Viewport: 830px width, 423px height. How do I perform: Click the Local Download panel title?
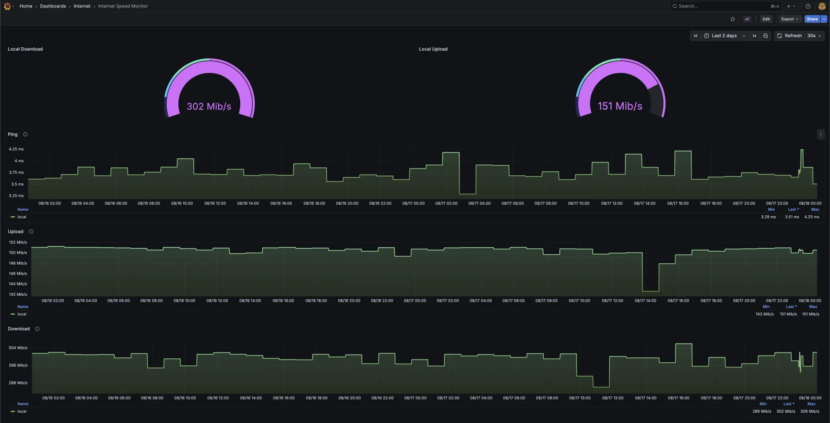(x=25, y=49)
